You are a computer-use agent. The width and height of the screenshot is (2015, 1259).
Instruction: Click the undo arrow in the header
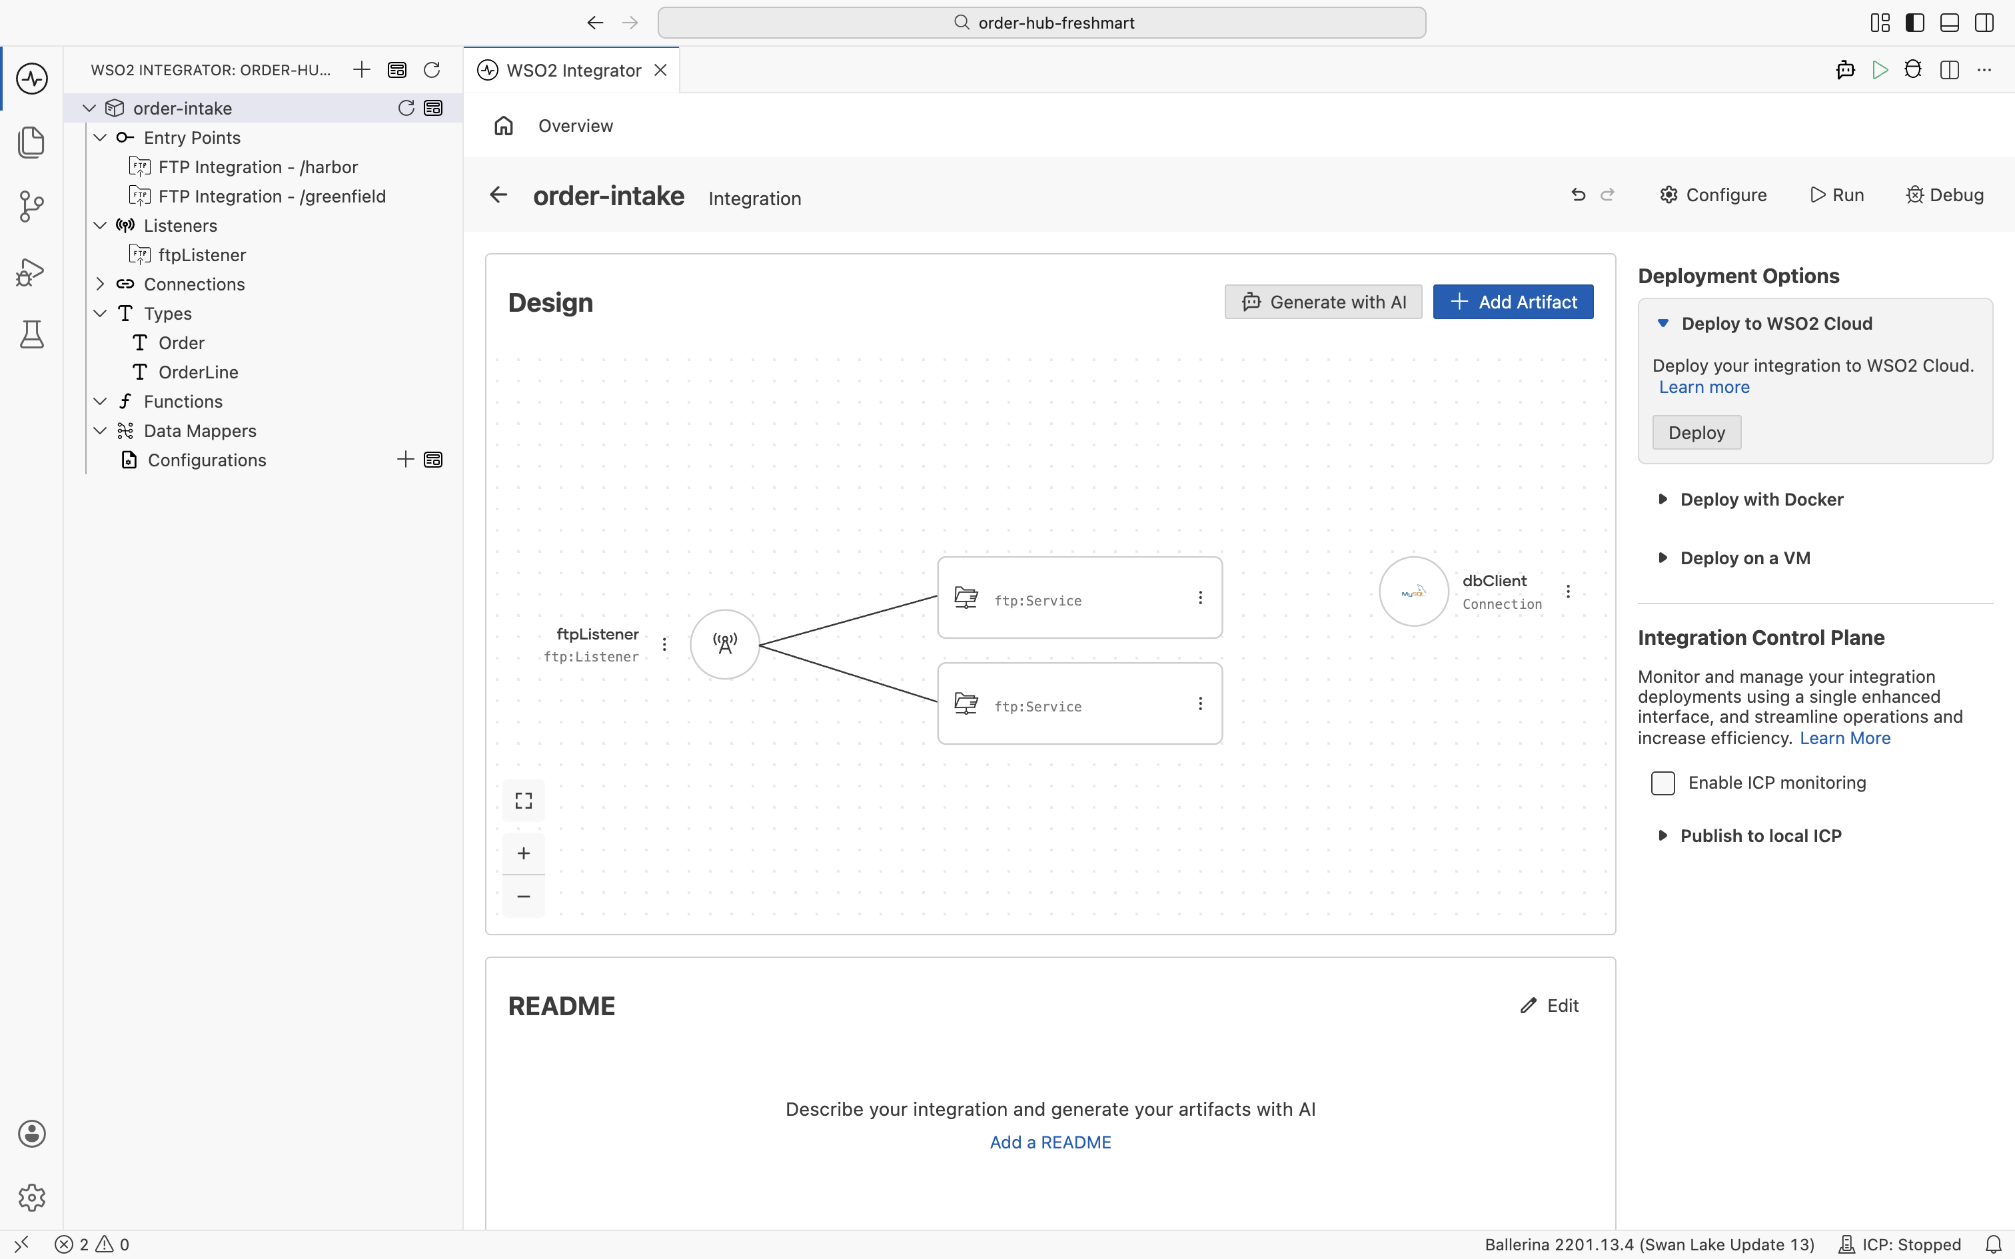(x=1578, y=195)
